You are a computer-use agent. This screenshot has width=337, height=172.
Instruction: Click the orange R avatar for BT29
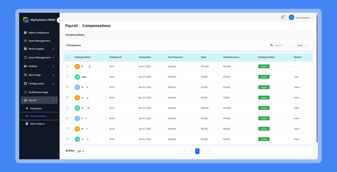(x=77, y=129)
